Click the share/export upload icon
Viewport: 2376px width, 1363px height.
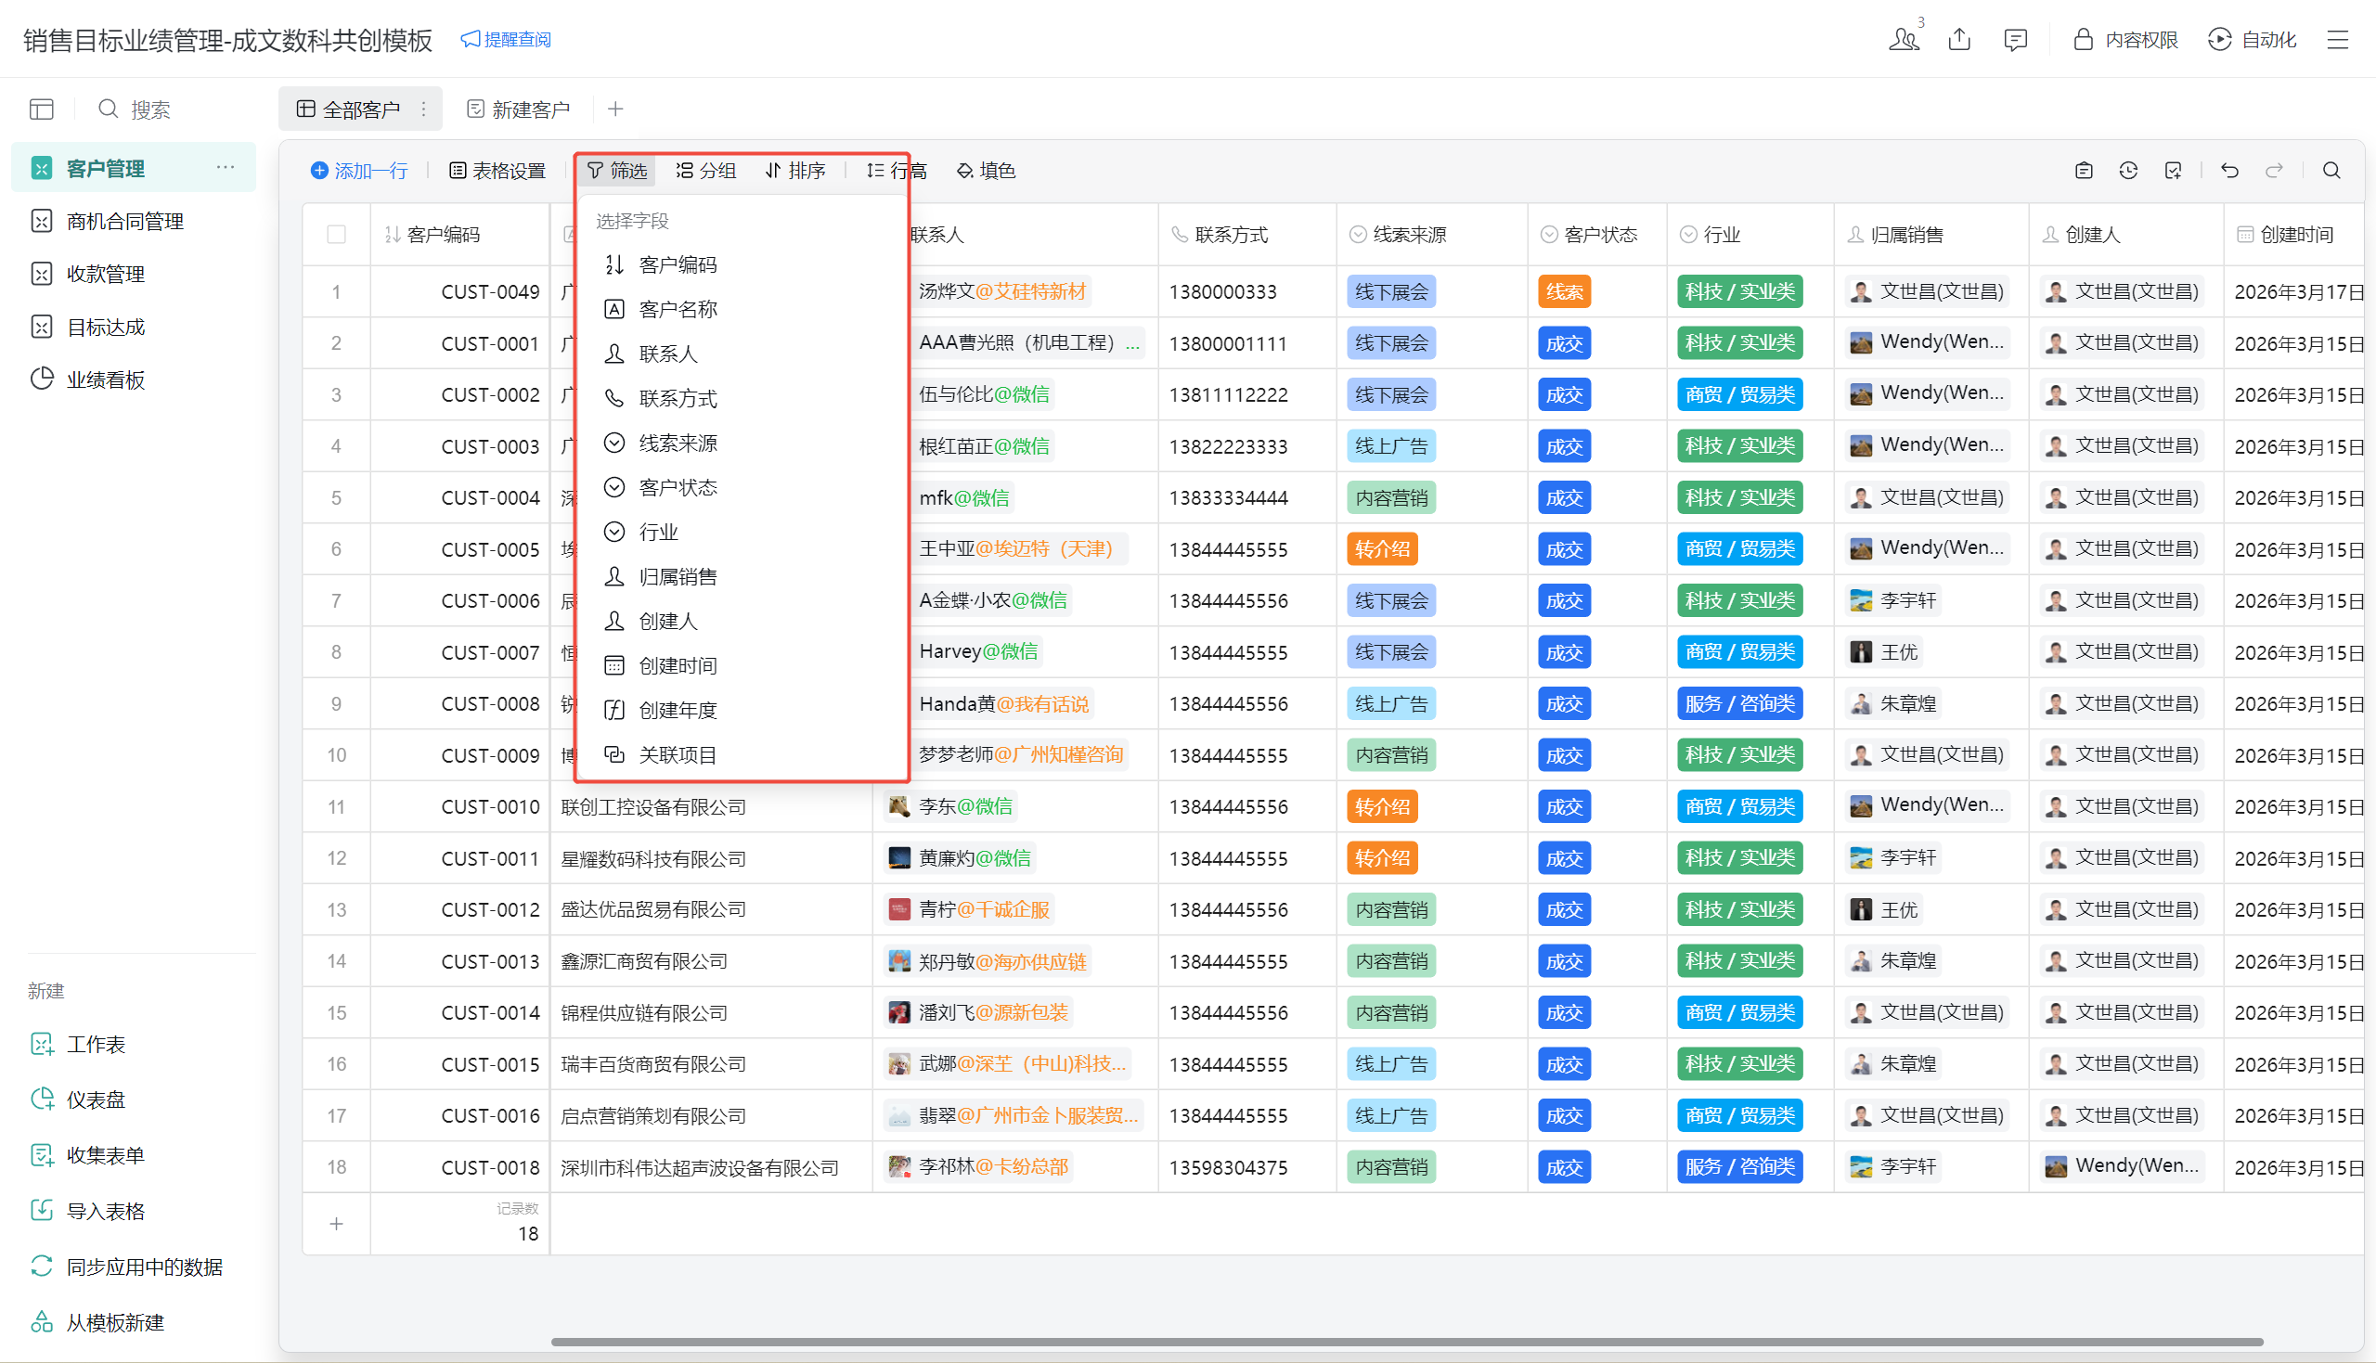tap(1959, 39)
